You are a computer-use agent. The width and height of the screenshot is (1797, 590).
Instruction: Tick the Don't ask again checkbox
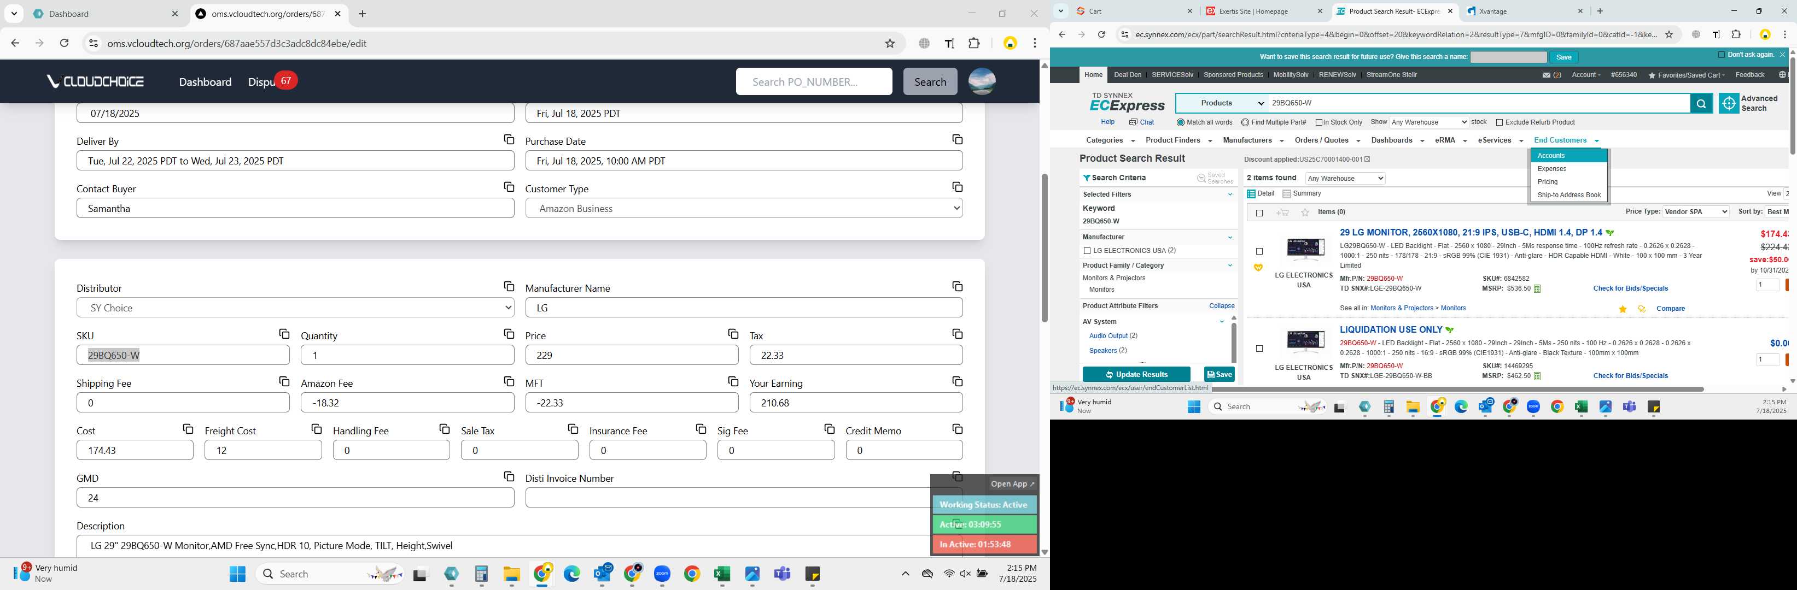click(1721, 54)
